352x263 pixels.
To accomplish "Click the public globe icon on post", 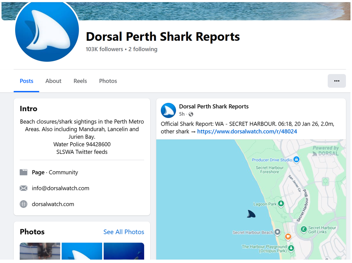I will click(191, 114).
